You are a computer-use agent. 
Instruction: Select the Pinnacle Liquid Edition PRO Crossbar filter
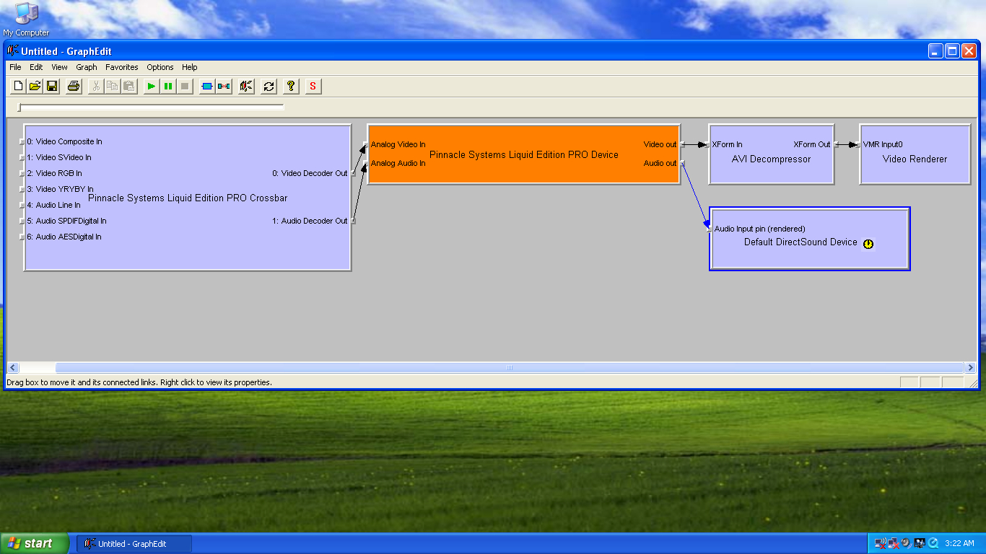pyautogui.click(x=188, y=198)
